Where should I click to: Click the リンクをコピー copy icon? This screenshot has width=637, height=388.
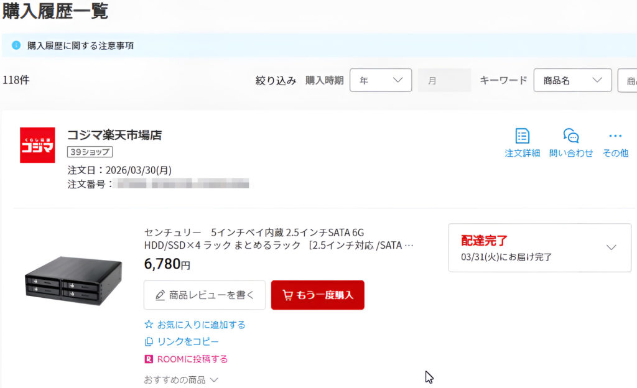pos(149,342)
